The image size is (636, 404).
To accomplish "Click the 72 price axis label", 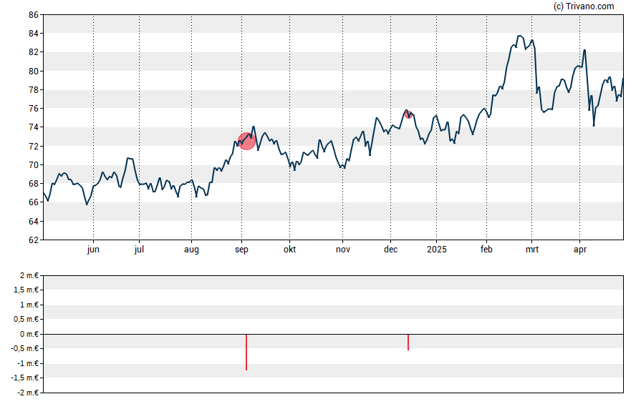I will point(34,146).
